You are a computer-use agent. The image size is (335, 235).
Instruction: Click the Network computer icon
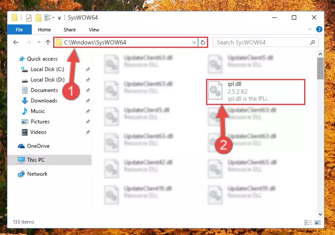click(x=21, y=174)
